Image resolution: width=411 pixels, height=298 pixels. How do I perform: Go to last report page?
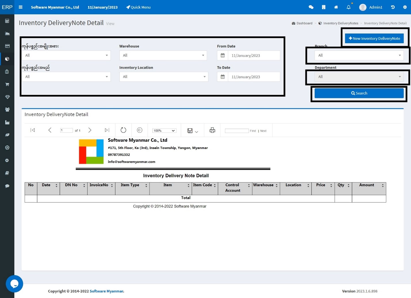(107, 130)
